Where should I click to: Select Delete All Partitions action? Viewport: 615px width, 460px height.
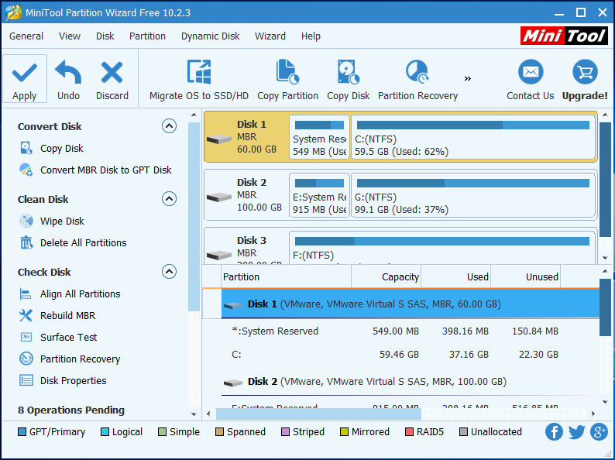tap(74, 242)
